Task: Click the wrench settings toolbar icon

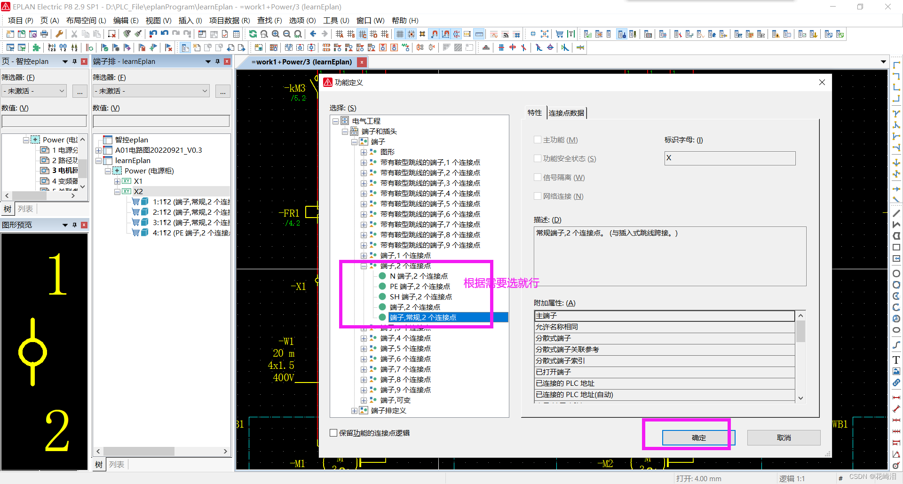Action: pos(59,34)
